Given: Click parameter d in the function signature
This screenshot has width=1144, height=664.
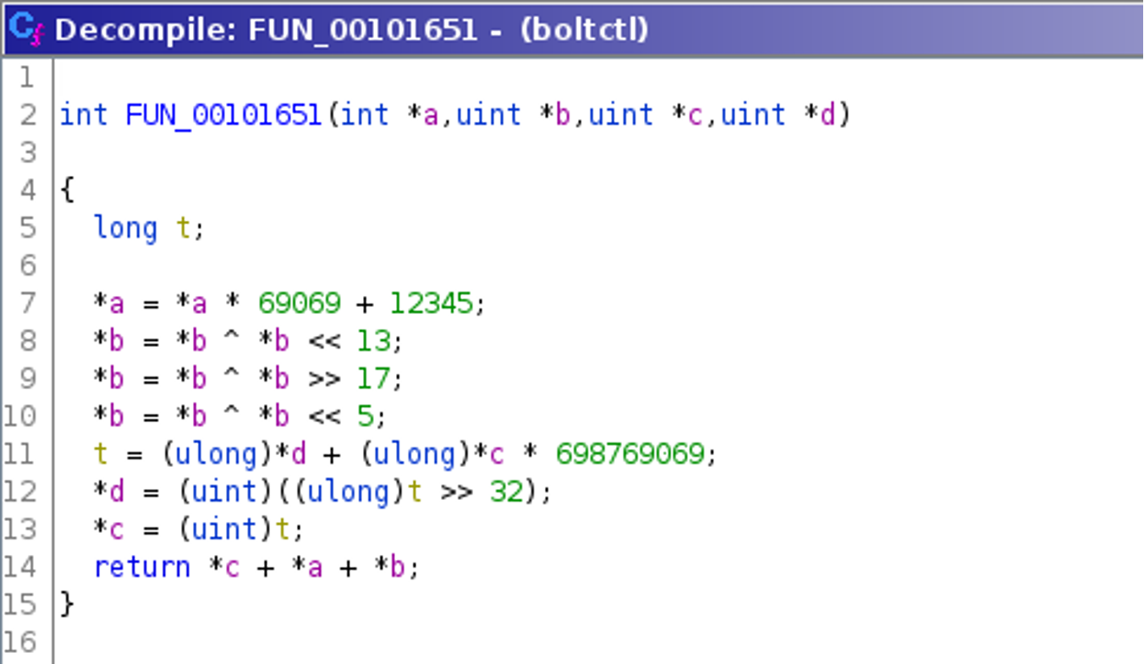Looking at the screenshot, I should [x=827, y=114].
